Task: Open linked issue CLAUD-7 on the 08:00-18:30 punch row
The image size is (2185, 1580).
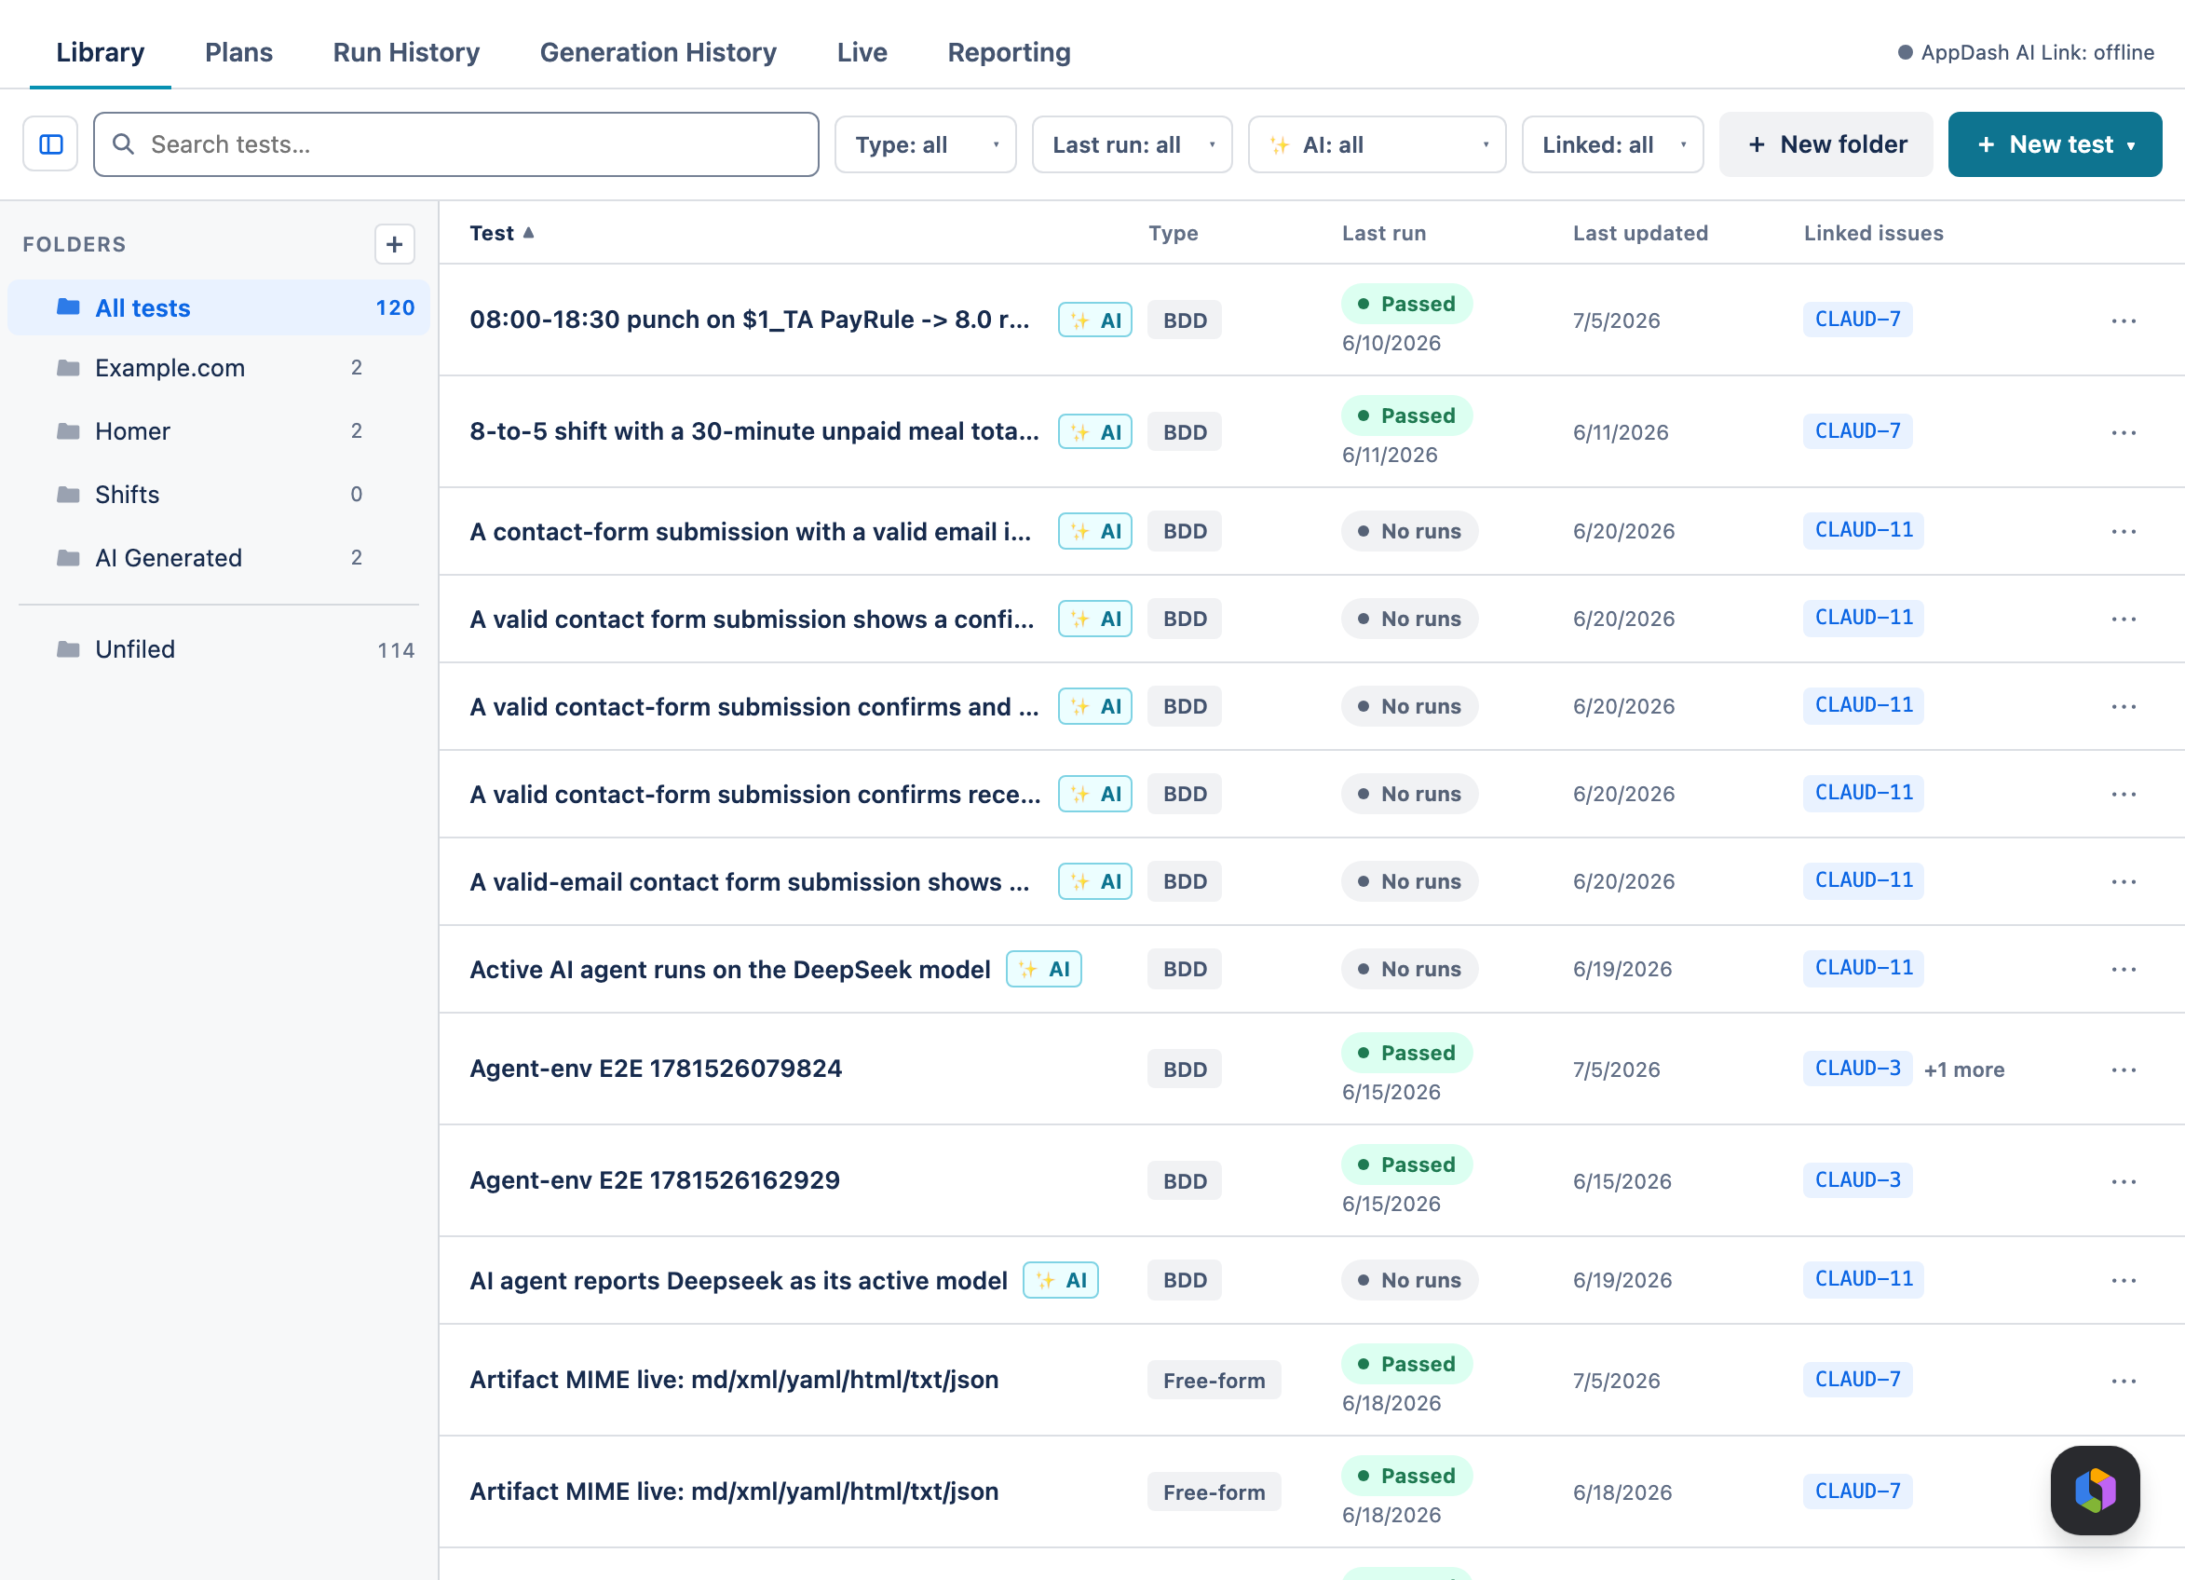Action: pyautogui.click(x=1857, y=319)
